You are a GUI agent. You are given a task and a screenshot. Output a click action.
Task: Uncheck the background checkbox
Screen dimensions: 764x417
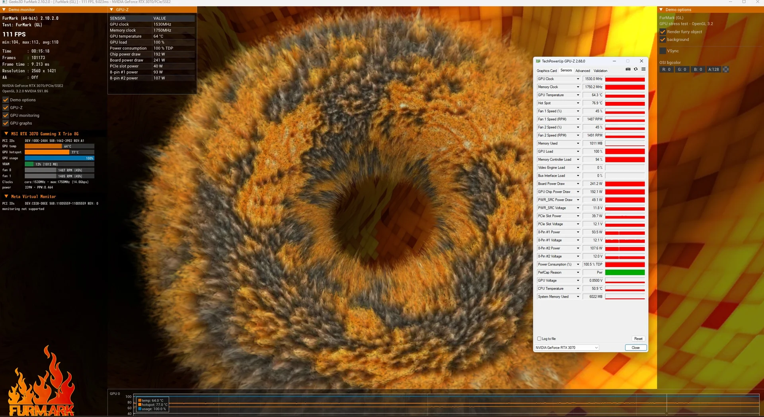[x=663, y=40]
